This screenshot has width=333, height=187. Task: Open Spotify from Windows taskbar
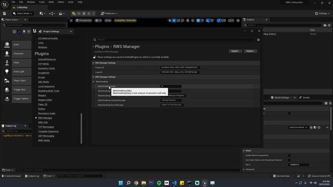(x=159, y=183)
